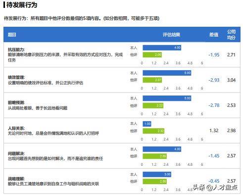Click the intro line starting 待发展行为:所有题目
243x196 pixels.
tap(82, 18)
